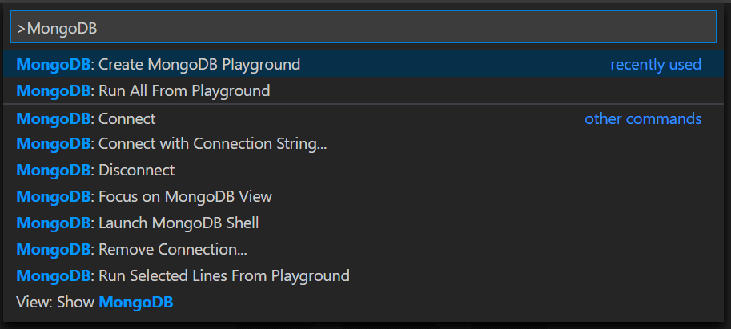Click MongoDB prefix on Run All From Playground
Viewport: 731px width, 329px height.
point(53,91)
